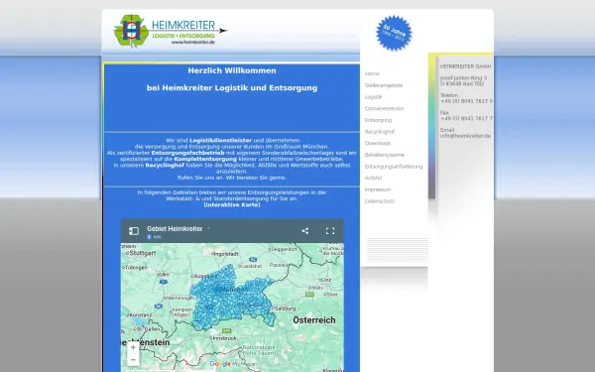Image resolution: width=595 pixels, height=372 pixels.
Task: Click the bold word 'Recyclinghof' in the paragraph
Action: click(x=165, y=166)
